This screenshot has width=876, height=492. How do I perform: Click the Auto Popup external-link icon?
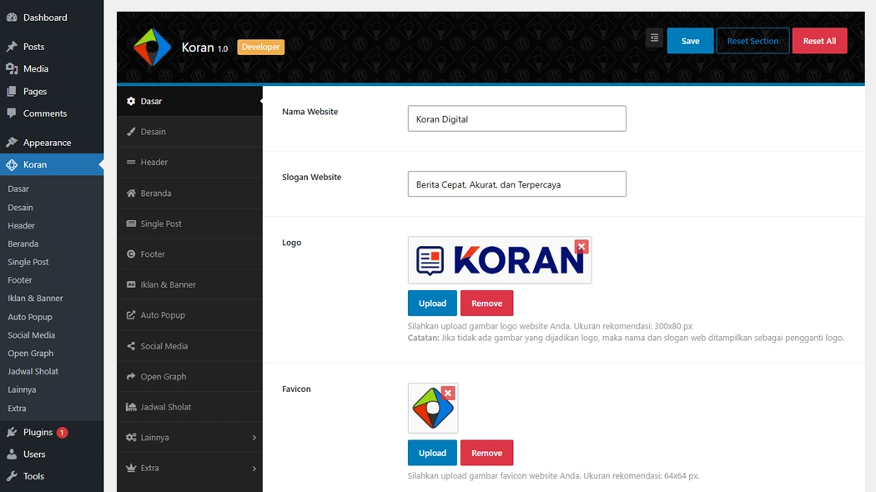coord(131,315)
